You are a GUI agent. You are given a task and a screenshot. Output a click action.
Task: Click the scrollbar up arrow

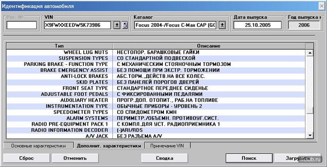(310, 53)
